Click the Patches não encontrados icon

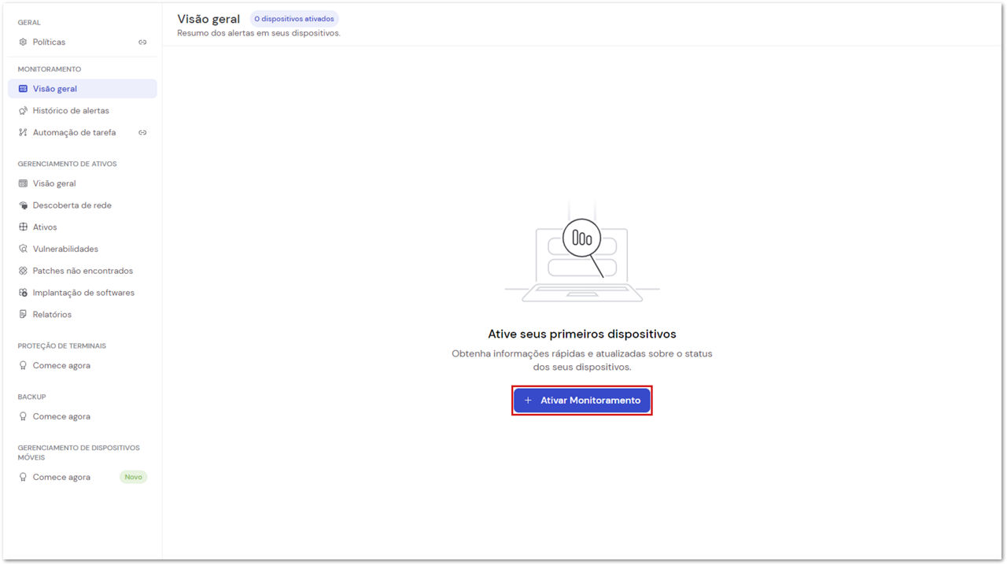(23, 271)
